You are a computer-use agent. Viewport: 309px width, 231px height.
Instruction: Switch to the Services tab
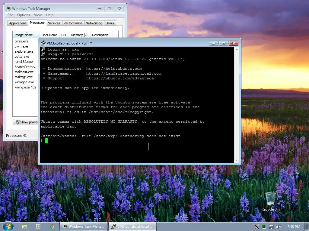[54, 23]
